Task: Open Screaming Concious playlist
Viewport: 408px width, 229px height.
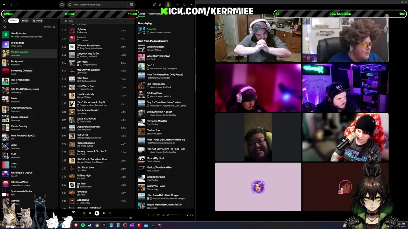Action: click(x=29, y=72)
